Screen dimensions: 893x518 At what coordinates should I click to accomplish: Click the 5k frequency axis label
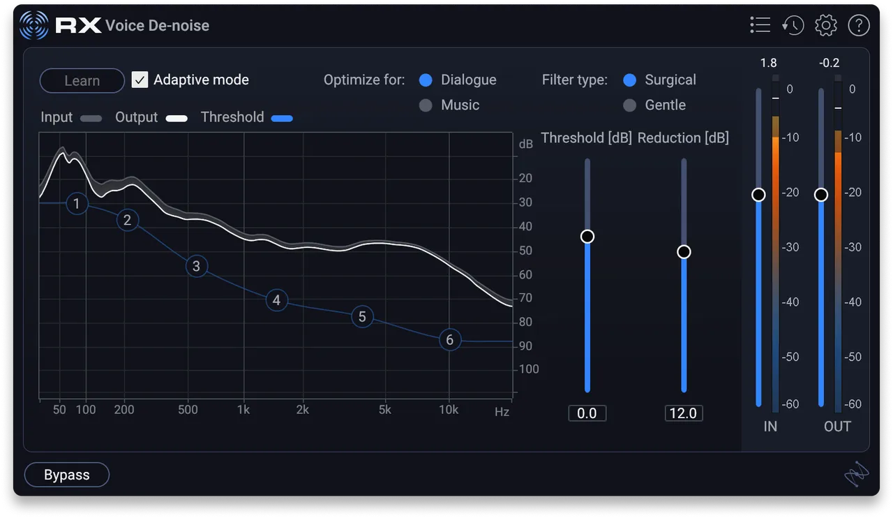pyautogui.click(x=384, y=410)
